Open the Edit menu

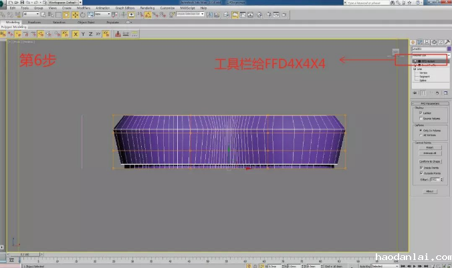click(x=13, y=8)
